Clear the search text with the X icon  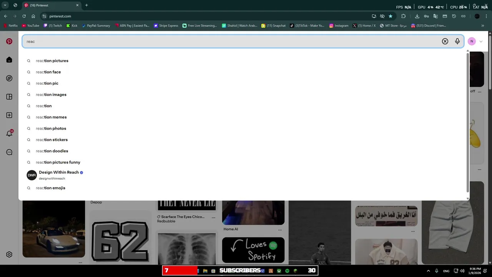pyautogui.click(x=445, y=41)
